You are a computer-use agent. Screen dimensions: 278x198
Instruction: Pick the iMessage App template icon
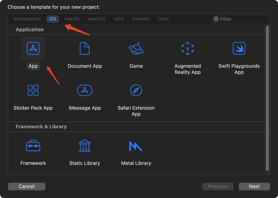pos(85,90)
